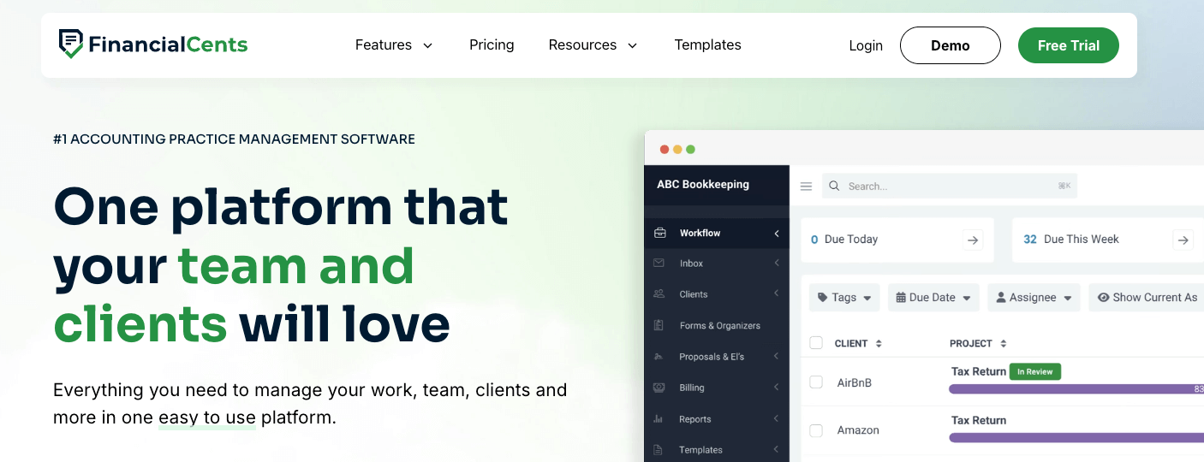
Task: Click the green Free Trial button
Action: click(1068, 45)
